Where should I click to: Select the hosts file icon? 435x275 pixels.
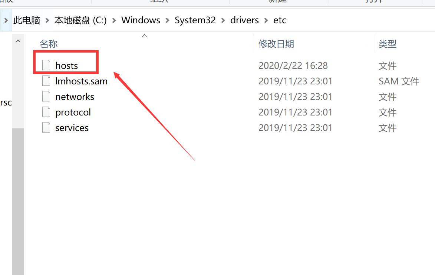[46, 66]
